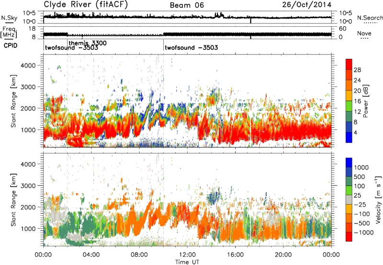383x265 pixels.
Task: Click the 'Nave' legend label
Action: coord(364,33)
